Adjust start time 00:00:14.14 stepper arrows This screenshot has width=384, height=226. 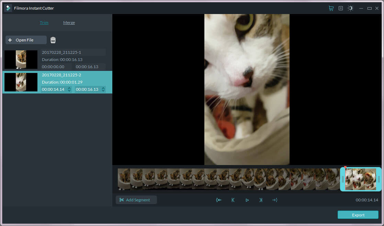[69, 90]
